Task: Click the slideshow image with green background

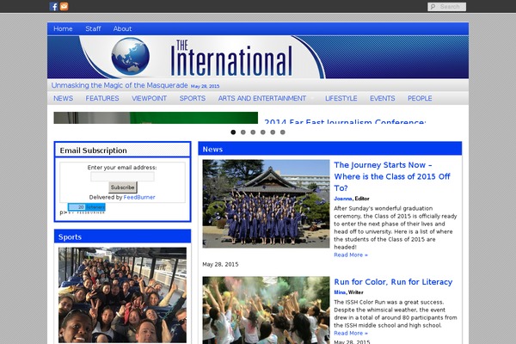Action: tap(156, 118)
